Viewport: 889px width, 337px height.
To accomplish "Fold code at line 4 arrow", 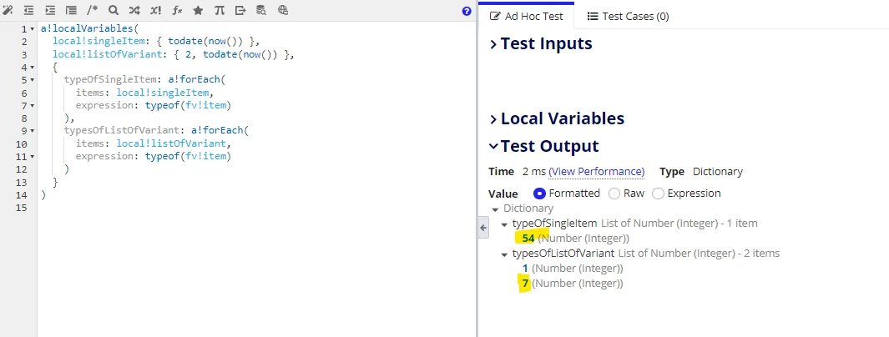I will (33, 68).
